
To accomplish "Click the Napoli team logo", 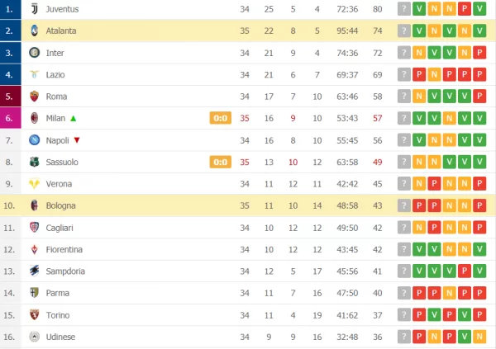I will [x=34, y=140].
